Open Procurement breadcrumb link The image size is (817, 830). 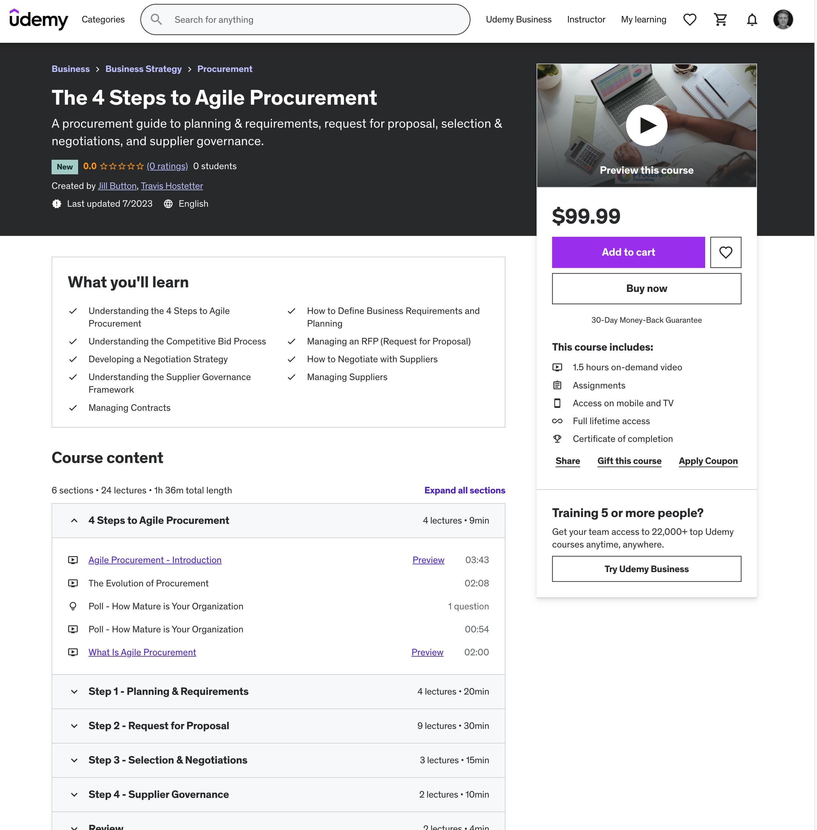coord(225,69)
